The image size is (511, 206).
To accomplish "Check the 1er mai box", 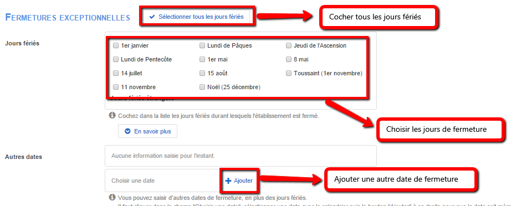I will [202, 59].
